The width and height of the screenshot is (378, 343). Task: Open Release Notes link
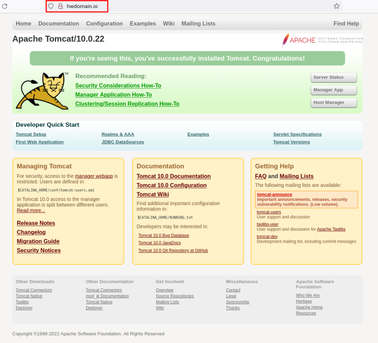36,223
